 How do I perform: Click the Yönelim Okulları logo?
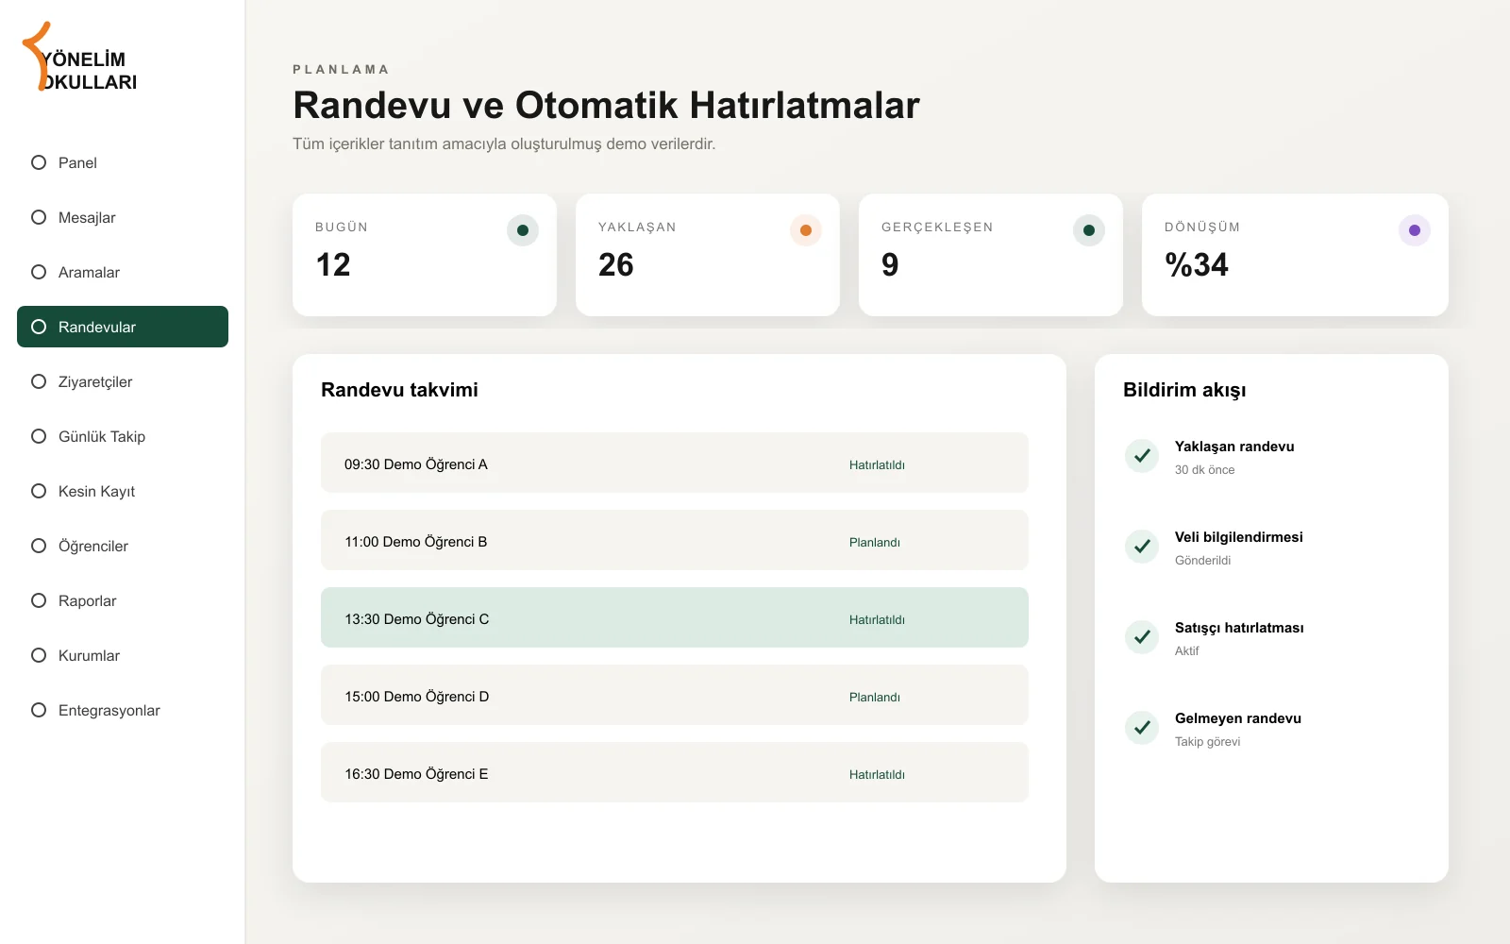coord(80,58)
